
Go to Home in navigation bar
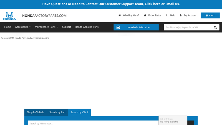8,27
